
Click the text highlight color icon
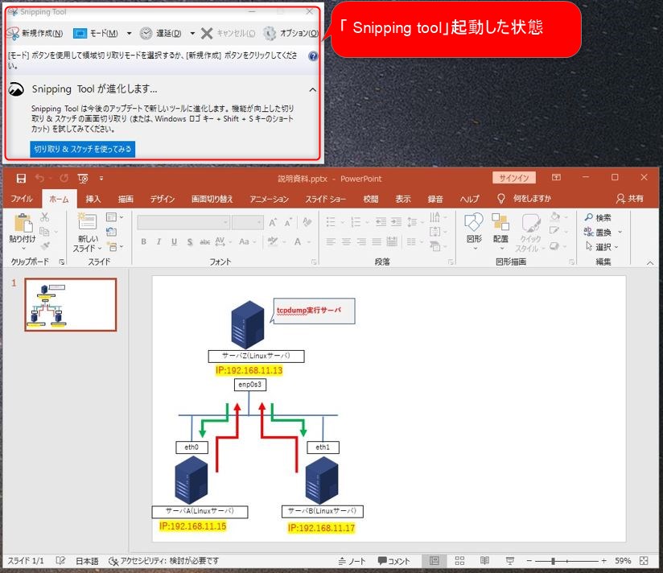273,241
